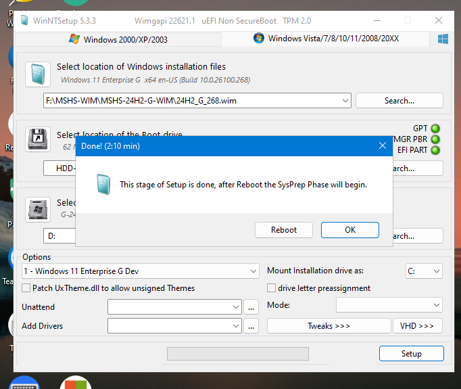Close the Done! (2:10 min) dialog
Image resolution: width=461 pixels, height=389 pixels.
(x=383, y=145)
